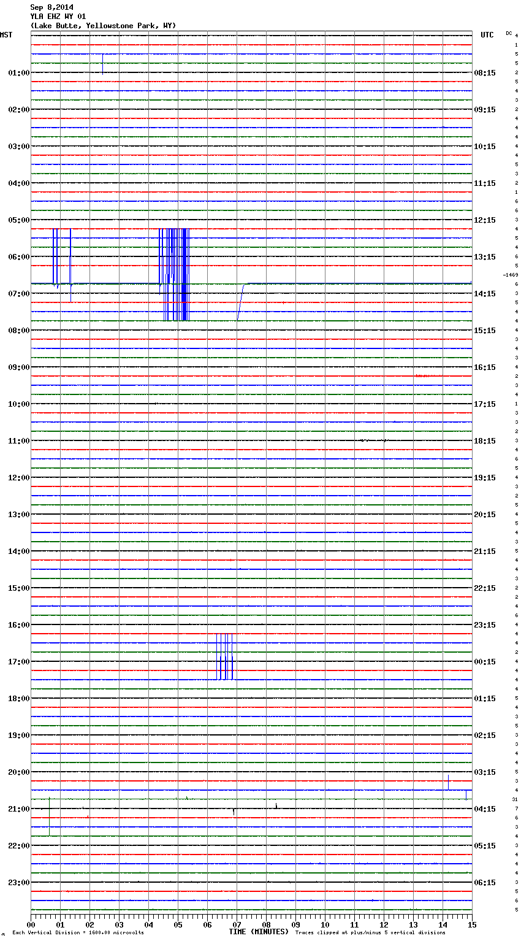Click the 19:15 UTC time label
Screen dimensions: 521x941
tap(485, 478)
